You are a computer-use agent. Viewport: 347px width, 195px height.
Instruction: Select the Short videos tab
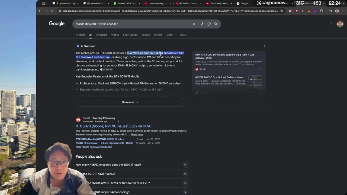[x=130, y=35]
